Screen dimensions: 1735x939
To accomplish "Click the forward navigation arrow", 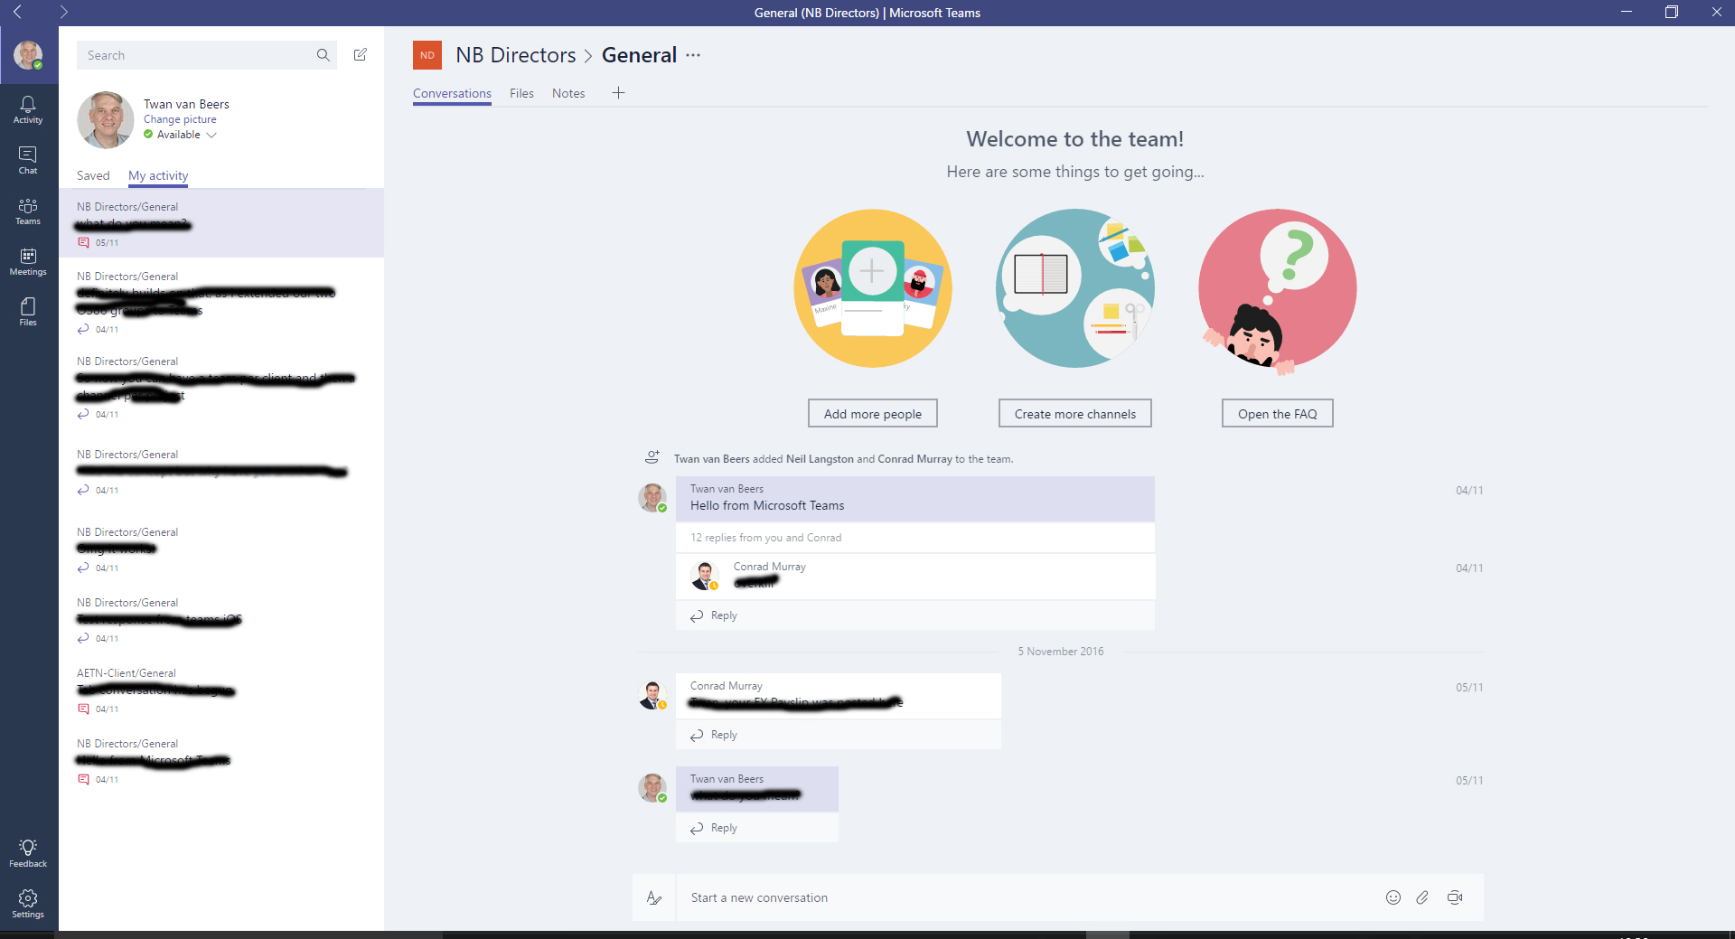I will (x=63, y=13).
